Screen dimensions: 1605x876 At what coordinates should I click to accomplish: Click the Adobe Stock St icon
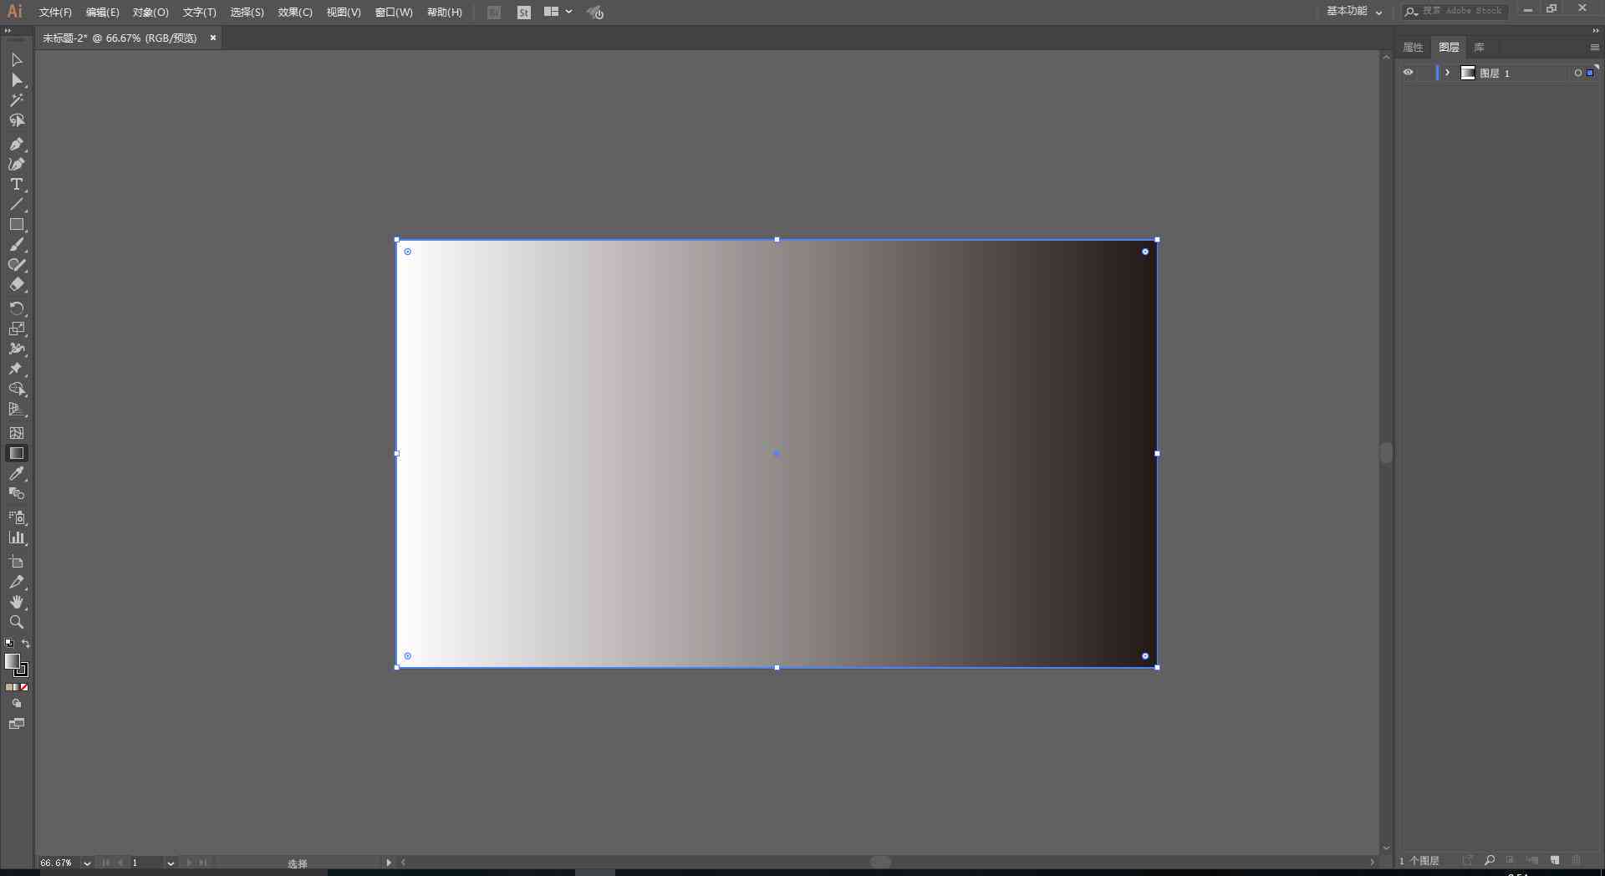(524, 13)
